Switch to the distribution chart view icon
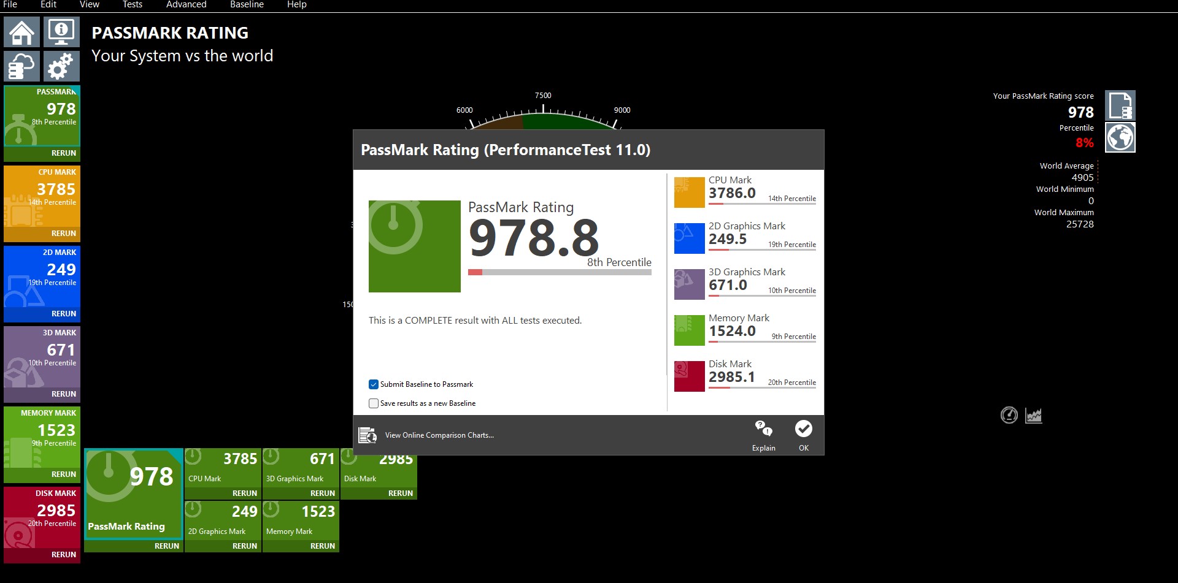This screenshot has width=1178, height=583. [x=1034, y=416]
